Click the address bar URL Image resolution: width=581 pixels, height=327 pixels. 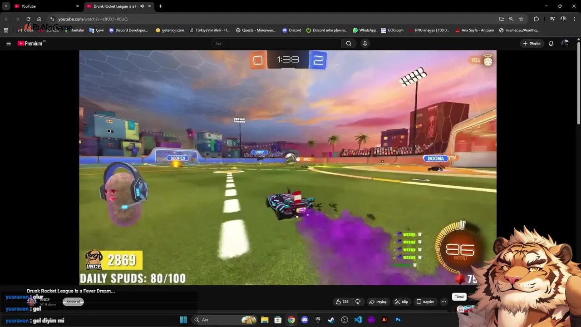point(93,19)
